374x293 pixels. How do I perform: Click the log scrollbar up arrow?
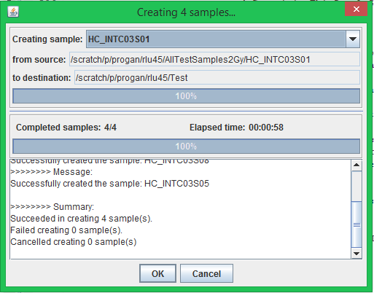(357, 165)
